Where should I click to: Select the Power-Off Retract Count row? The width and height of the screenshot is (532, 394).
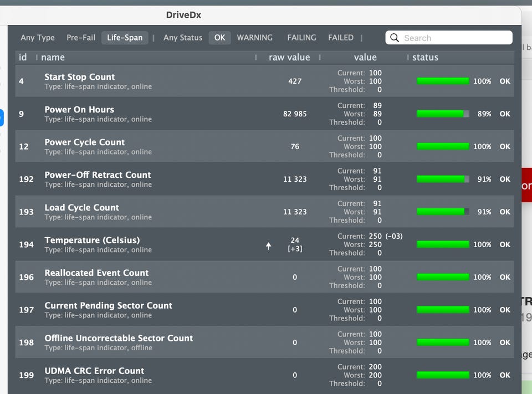coord(264,179)
